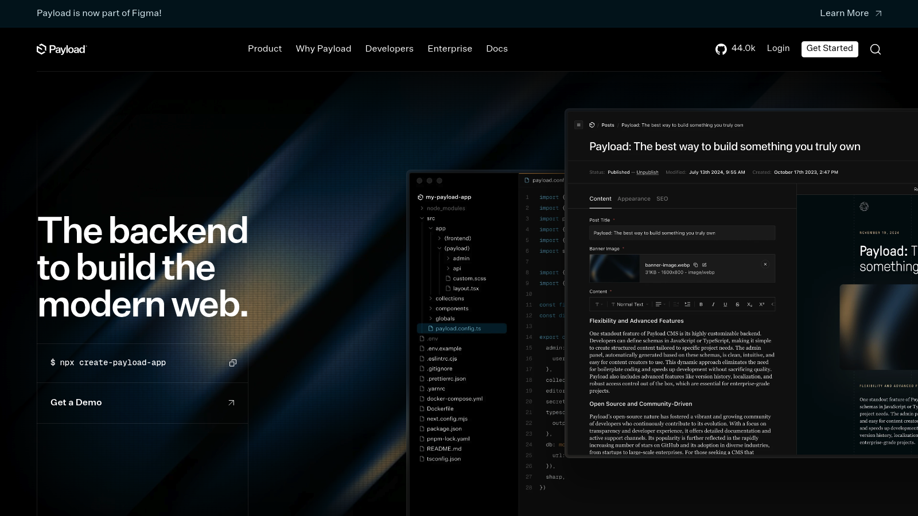Go to Docs in the navigation
This screenshot has width=918, height=516.
[x=497, y=49]
